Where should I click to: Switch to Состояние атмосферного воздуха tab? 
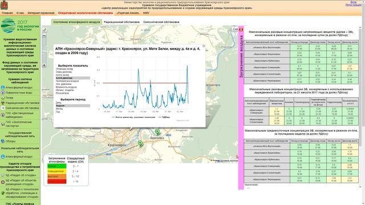76,22
